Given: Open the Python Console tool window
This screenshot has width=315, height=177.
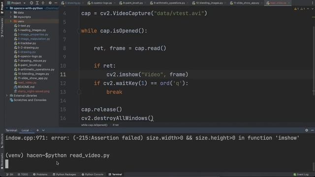Looking at the screenshot, I should pos(93,175).
